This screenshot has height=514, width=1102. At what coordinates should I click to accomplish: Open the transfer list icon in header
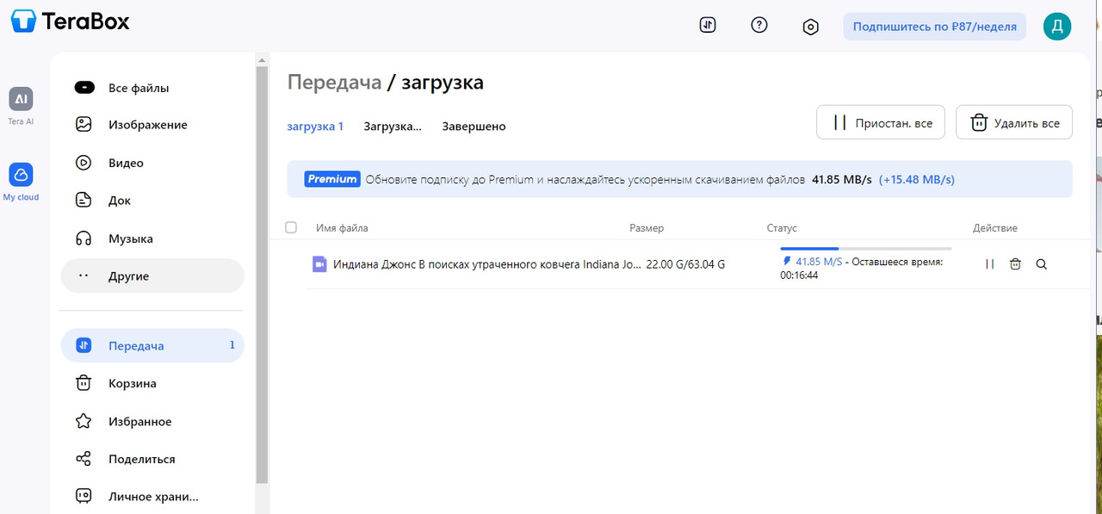(x=708, y=25)
